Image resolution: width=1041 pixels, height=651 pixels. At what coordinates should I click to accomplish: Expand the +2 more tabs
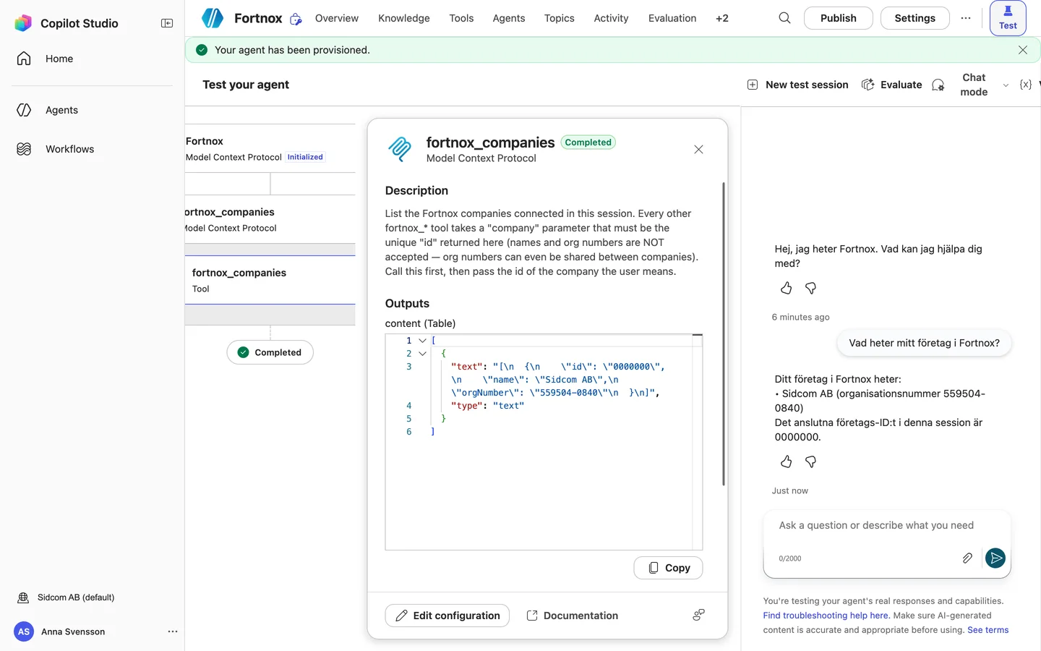pos(722,18)
